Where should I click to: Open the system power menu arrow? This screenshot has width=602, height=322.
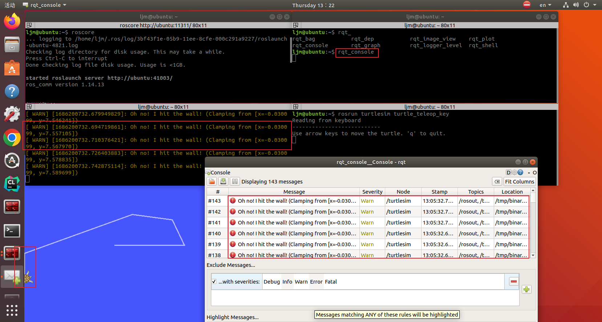pyautogui.click(x=595, y=5)
